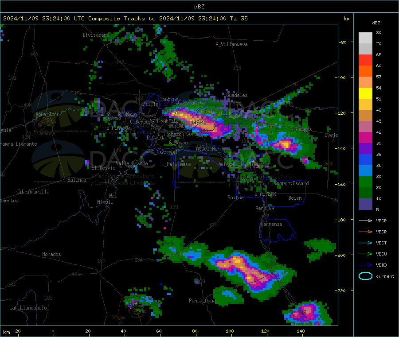Click the cyan 'current' ellipse symbol
399x337 pixels.
click(365, 276)
